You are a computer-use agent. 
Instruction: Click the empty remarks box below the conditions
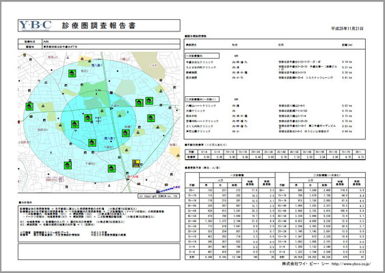tap(99, 251)
